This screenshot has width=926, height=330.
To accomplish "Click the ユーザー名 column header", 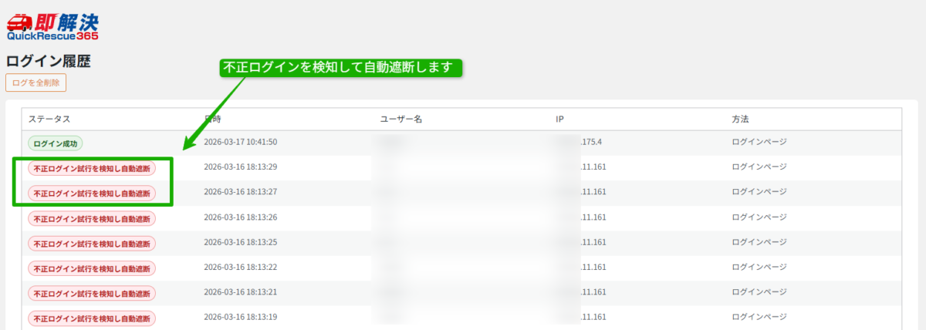I will (x=400, y=120).
